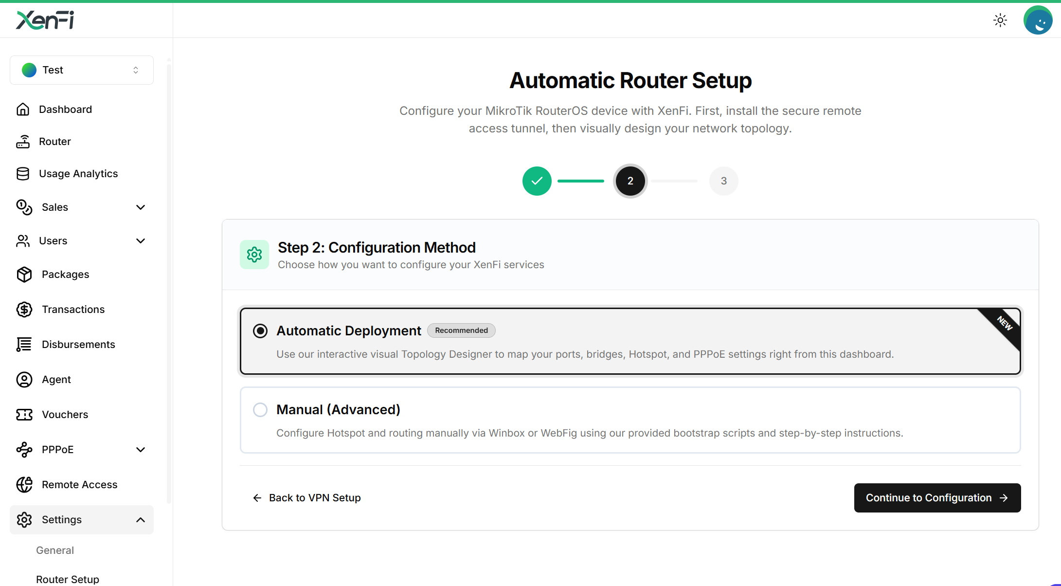Open Usage Analytics database icon
Screen dimensions: 1061x586
click(x=23, y=174)
